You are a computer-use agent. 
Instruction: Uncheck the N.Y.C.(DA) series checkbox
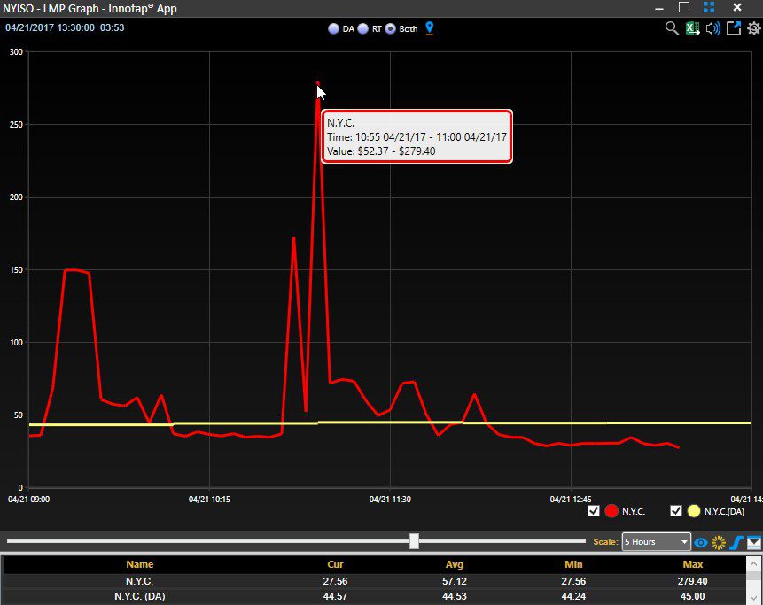coord(676,510)
